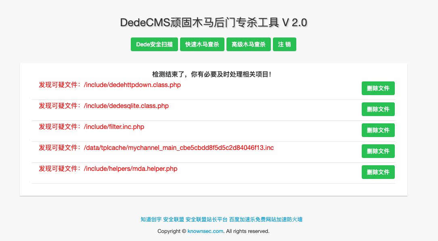Open 百度加速乐免费网站加速防火墙 link
The width and height of the screenshot is (438, 241).
tap(266, 220)
